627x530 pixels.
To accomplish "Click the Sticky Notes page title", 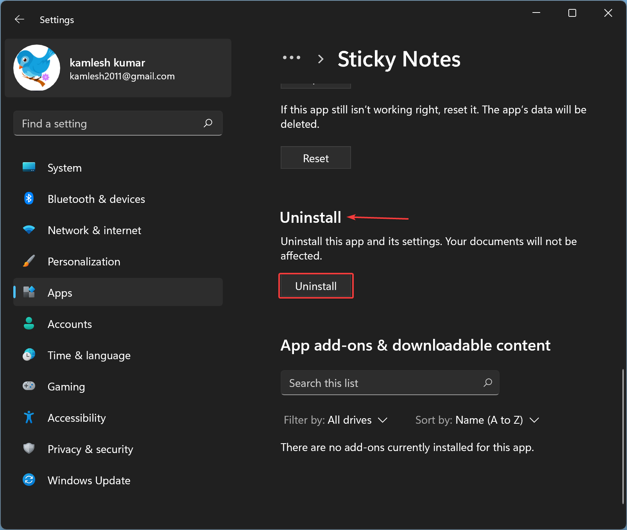I will click(x=399, y=59).
